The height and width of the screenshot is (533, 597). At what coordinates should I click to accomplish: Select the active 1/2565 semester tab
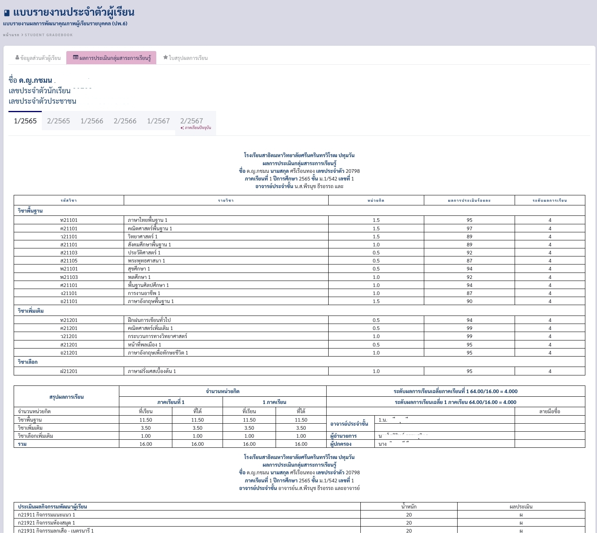pos(25,121)
